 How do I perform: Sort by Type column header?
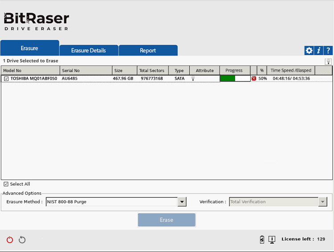(179, 70)
